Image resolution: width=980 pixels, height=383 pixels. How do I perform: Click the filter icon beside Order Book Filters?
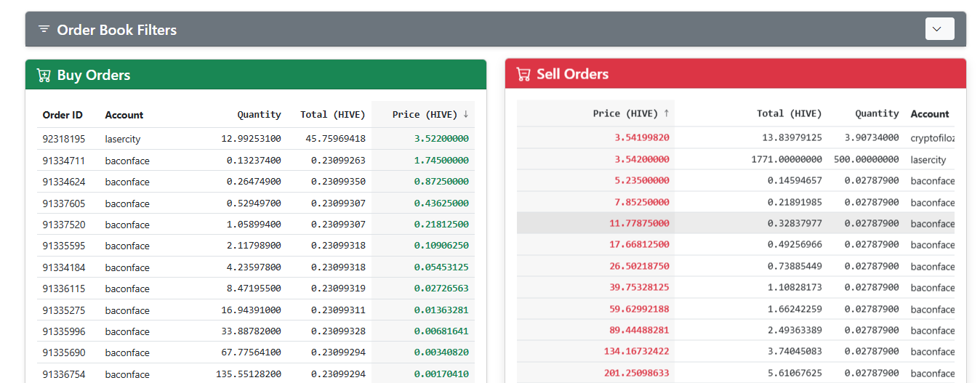click(x=44, y=30)
